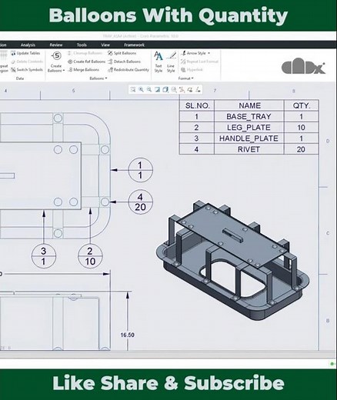Image resolution: width=337 pixels, height=400 pixels.
Task: Open the Tools ribbon tab
Action: coord(82,45)
